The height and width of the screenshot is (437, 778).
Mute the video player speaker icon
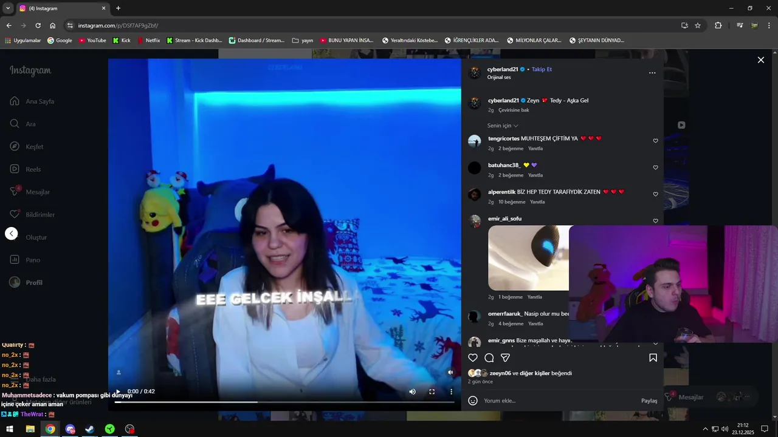tap(412, 391)
